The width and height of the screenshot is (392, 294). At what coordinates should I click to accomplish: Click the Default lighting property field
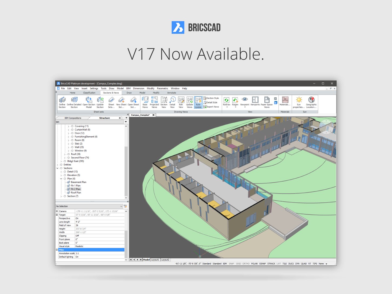coord(100,257)
